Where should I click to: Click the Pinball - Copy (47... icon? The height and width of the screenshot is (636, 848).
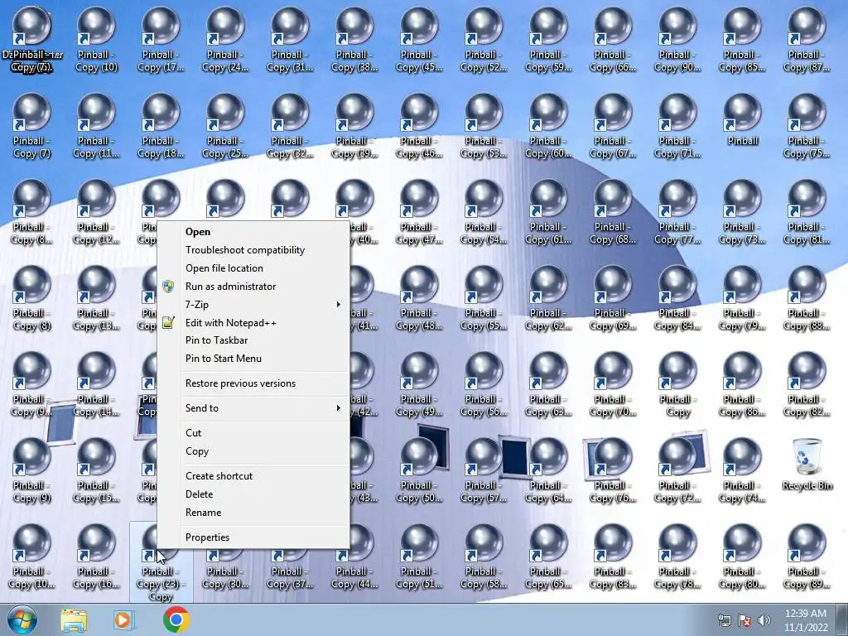click(x=419, y=213)
